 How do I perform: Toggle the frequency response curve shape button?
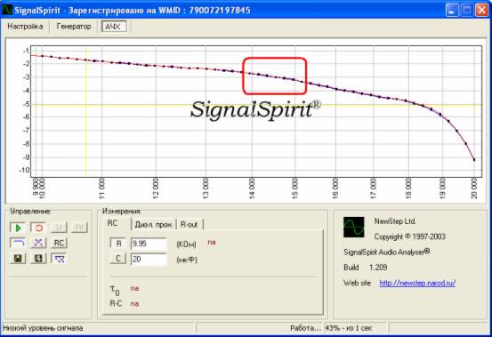[18, 244]
